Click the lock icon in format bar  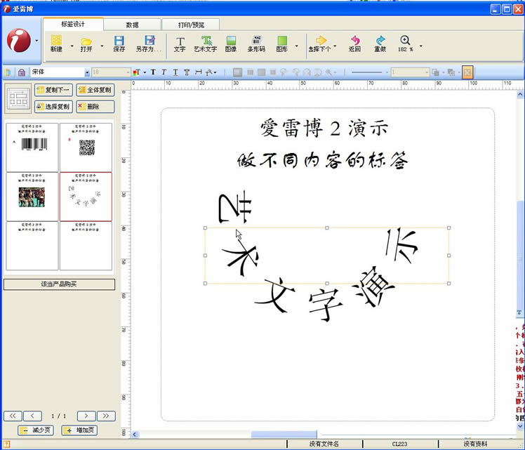click(22, 72)
